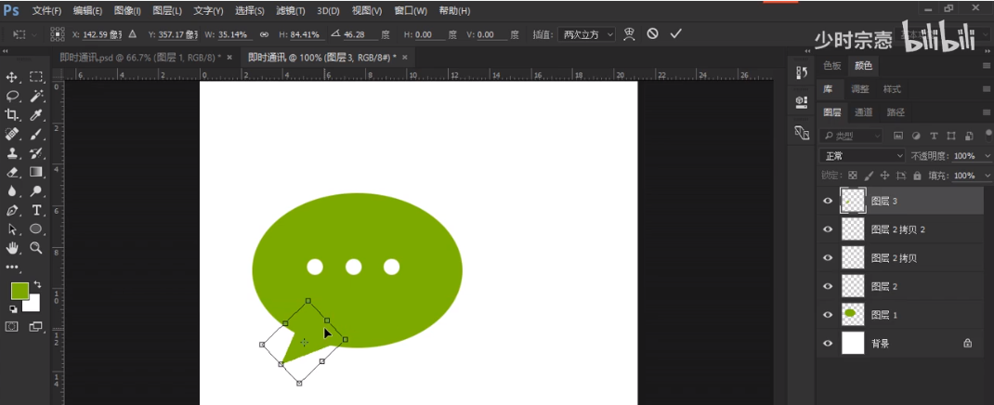Hide layer 图层 2 拷贝 2

828,229
